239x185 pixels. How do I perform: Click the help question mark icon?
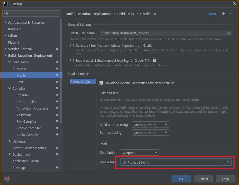click(x=7, y=179)
